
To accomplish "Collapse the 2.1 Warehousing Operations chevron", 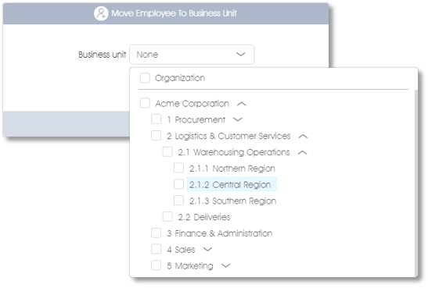I will pos(303,152).
